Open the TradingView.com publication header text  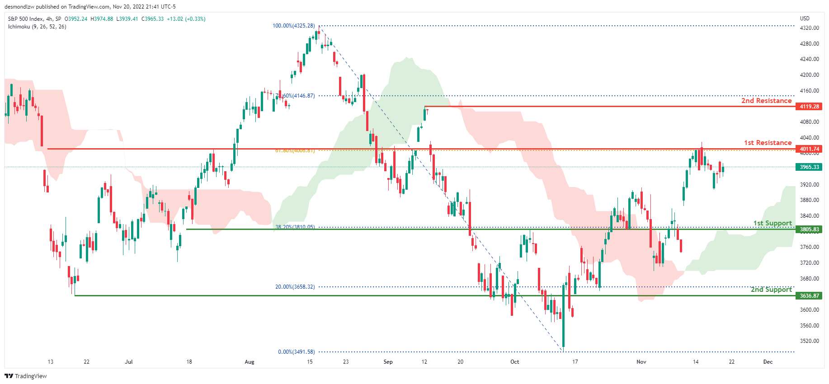click(90, 7)
